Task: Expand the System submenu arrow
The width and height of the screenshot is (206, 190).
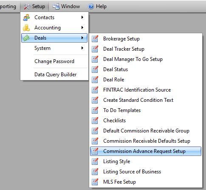Action: click(82, 48)
